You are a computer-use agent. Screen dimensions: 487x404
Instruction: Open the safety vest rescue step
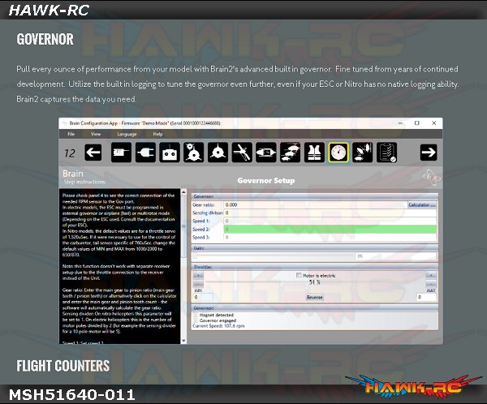pyautogui.click(x=314, y=153)
